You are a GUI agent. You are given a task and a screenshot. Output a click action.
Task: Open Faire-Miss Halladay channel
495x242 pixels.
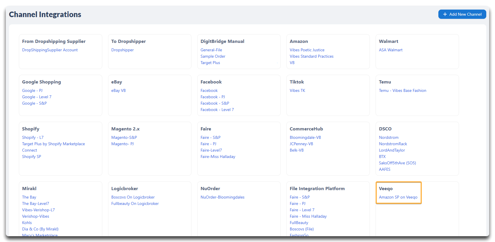coord(218,157)
